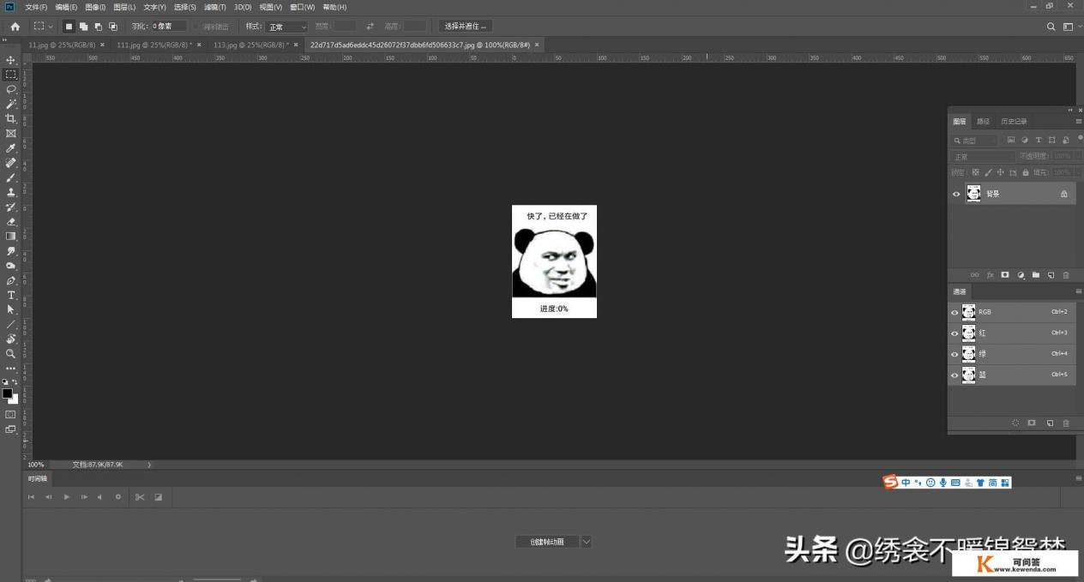Select the Magic Wand tool
Viewport: 1084px width, 582px height.
[10, 104]
